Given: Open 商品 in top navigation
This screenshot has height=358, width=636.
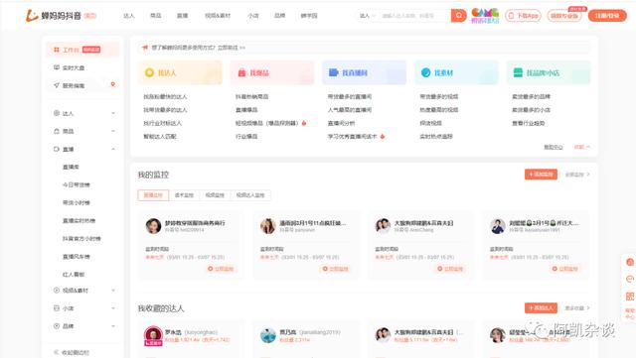Looking at the screenshot, I should tap(156, 16).
